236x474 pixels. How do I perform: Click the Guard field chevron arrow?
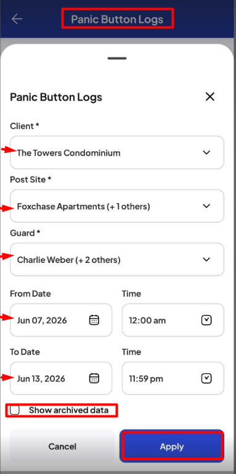[x=206, y=259]
